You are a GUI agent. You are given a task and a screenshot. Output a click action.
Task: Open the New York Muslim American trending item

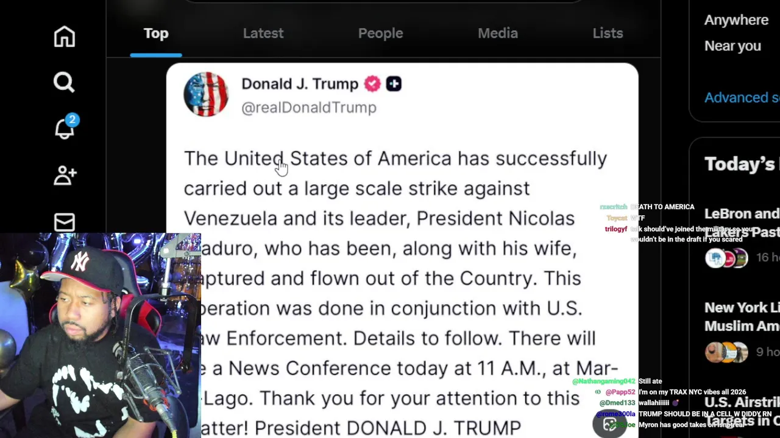click(742, 316)
